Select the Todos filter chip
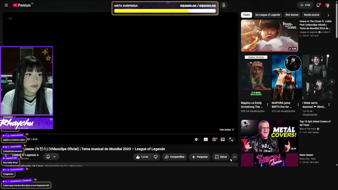This screenshot has height=190, width=338. coord(246,15)
